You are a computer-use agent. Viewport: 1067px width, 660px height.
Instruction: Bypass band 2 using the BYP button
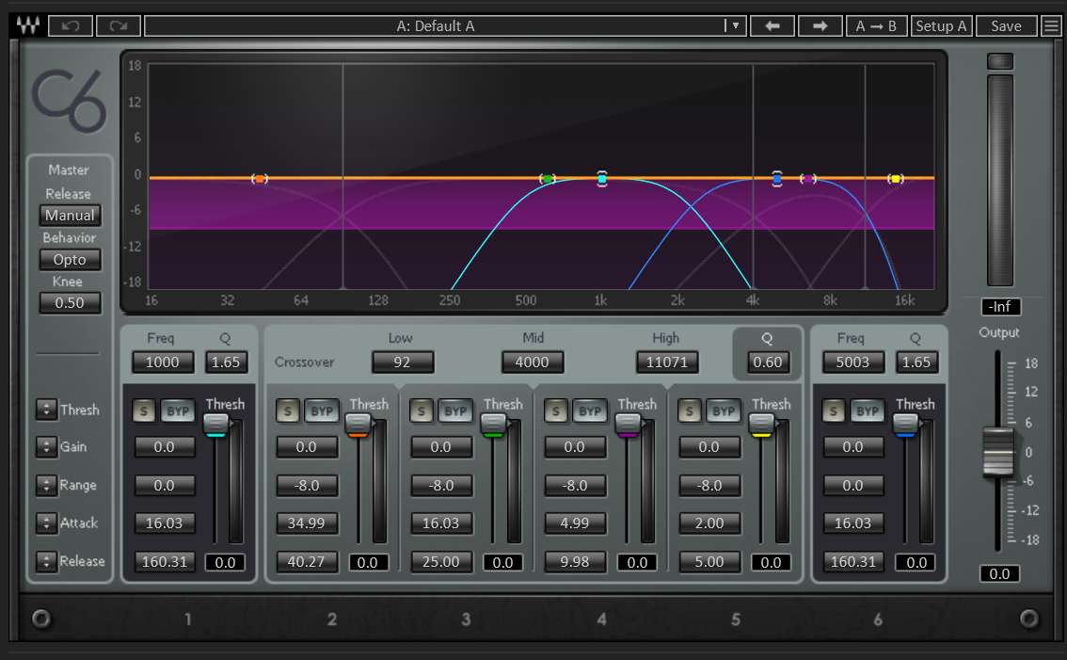tap(320, 411)
